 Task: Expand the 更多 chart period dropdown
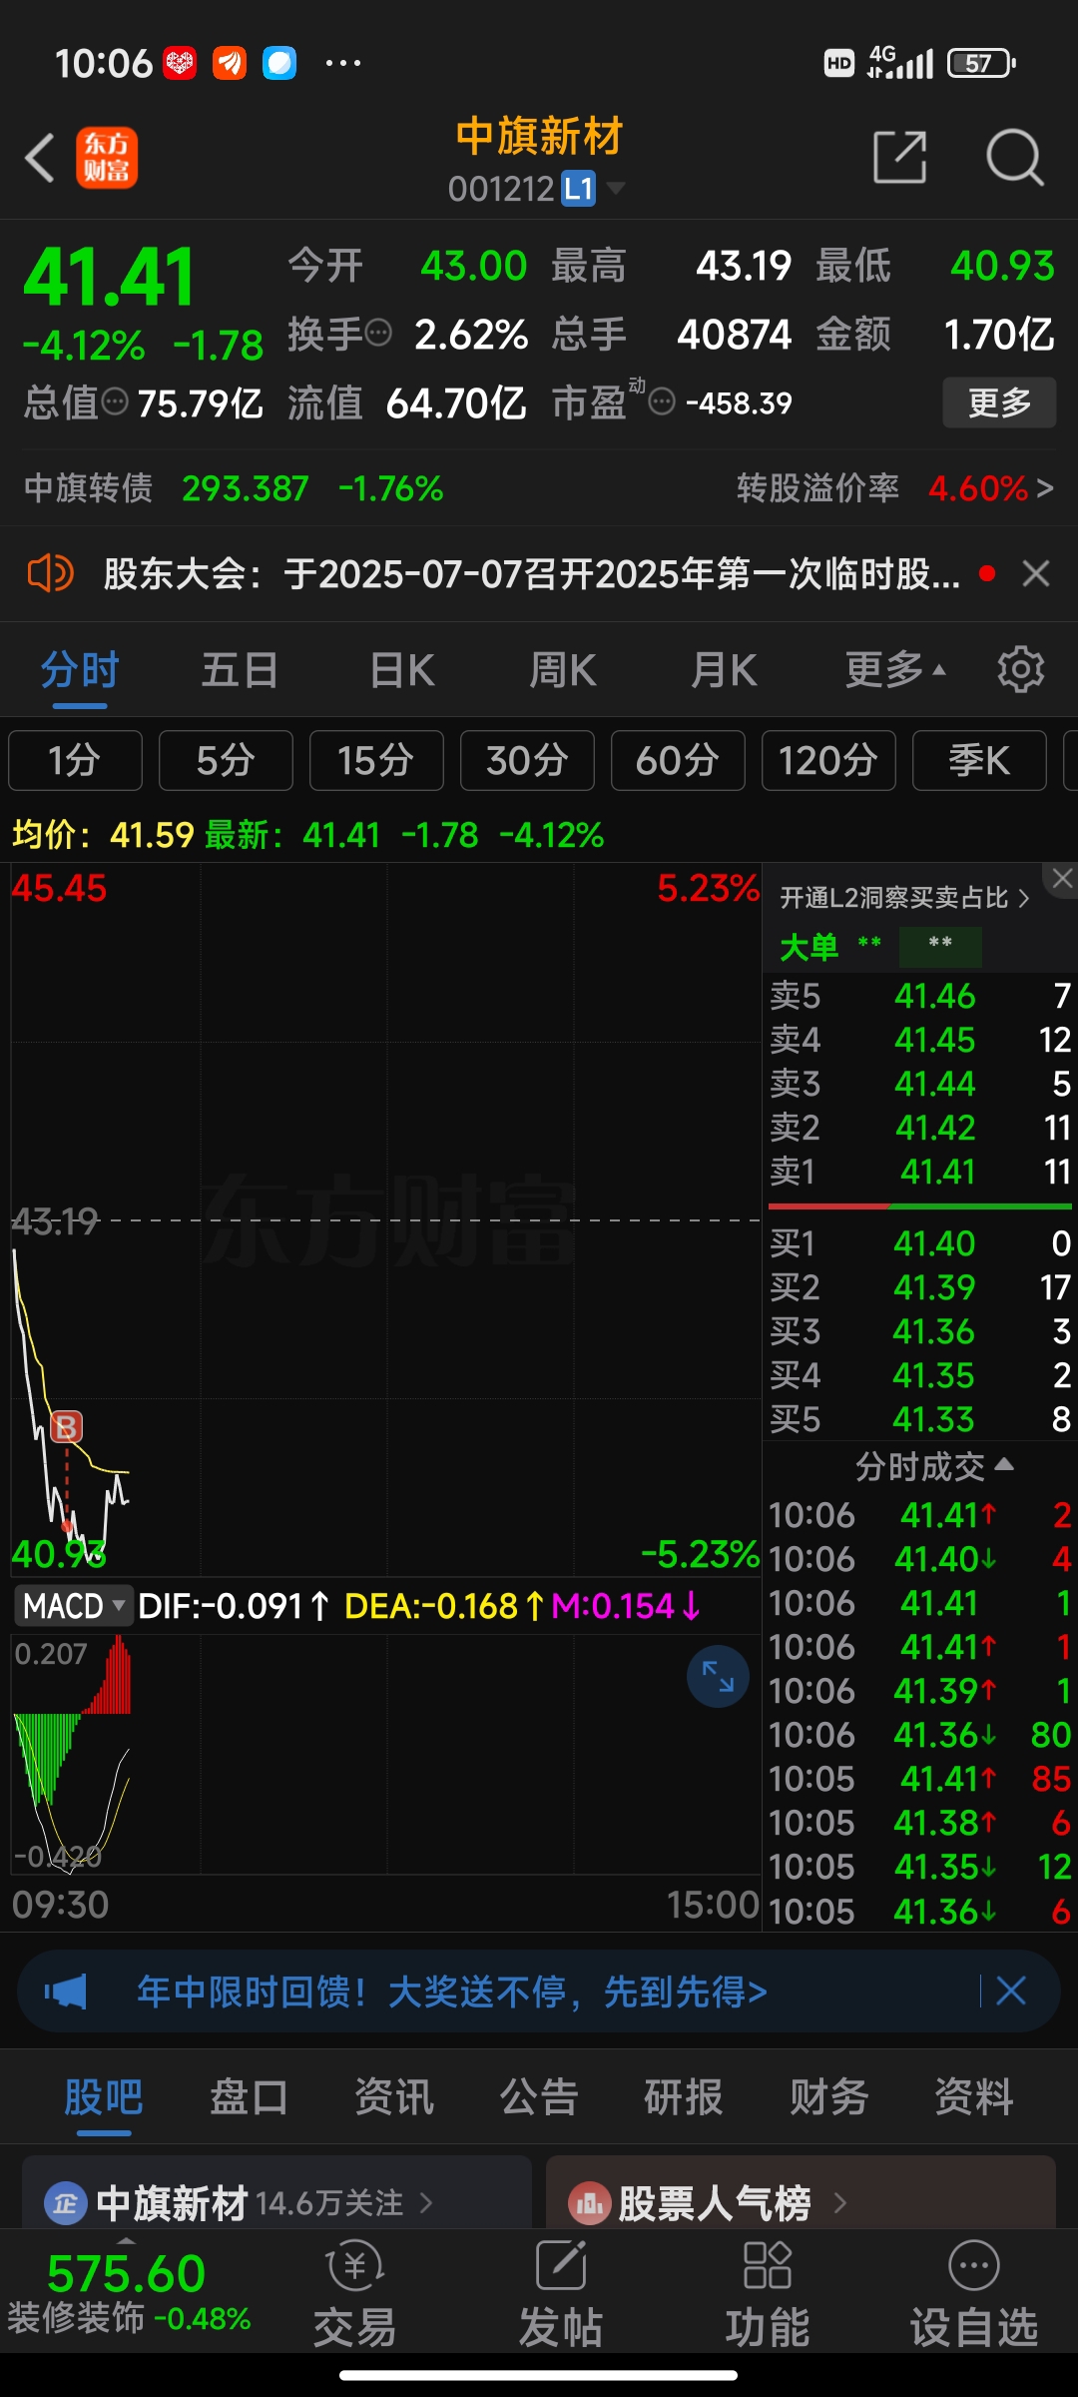pyautogui.click(x=894, y=669)
